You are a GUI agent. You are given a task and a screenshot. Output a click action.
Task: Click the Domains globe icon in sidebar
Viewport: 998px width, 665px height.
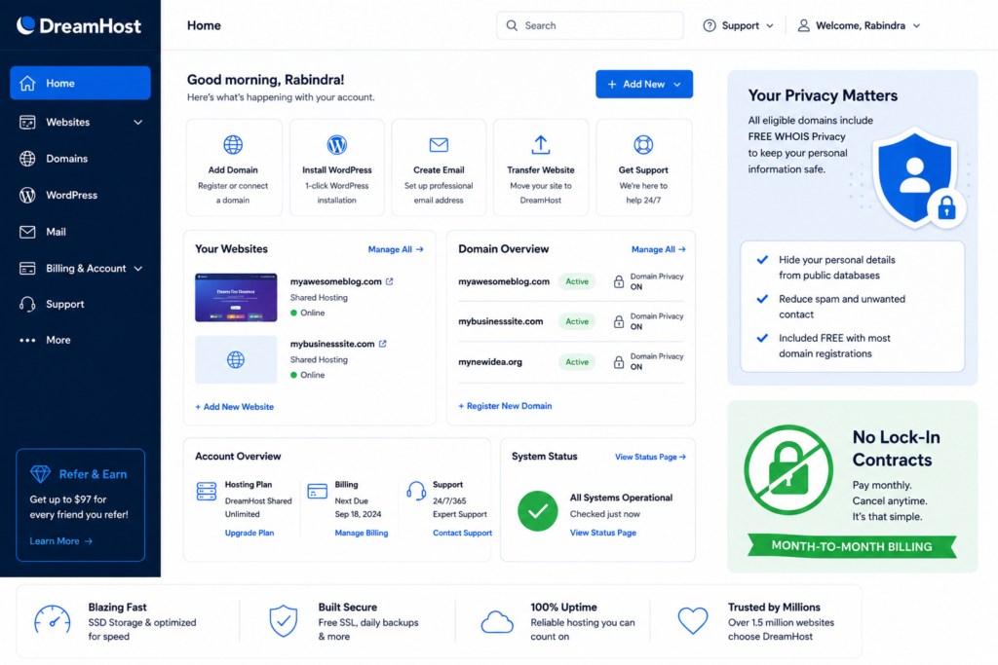(x=27, y=159)
